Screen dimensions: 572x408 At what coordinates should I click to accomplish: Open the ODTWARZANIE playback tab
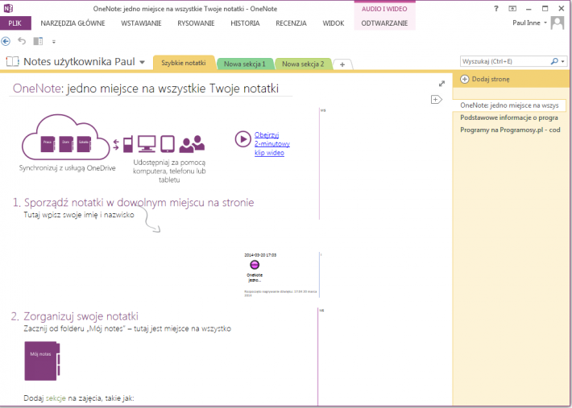384,23
